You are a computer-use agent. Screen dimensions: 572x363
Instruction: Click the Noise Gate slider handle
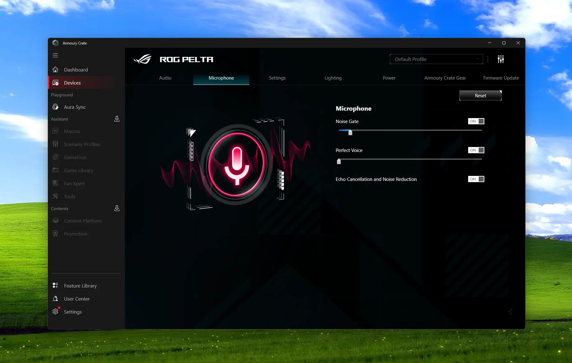(350, 133)
